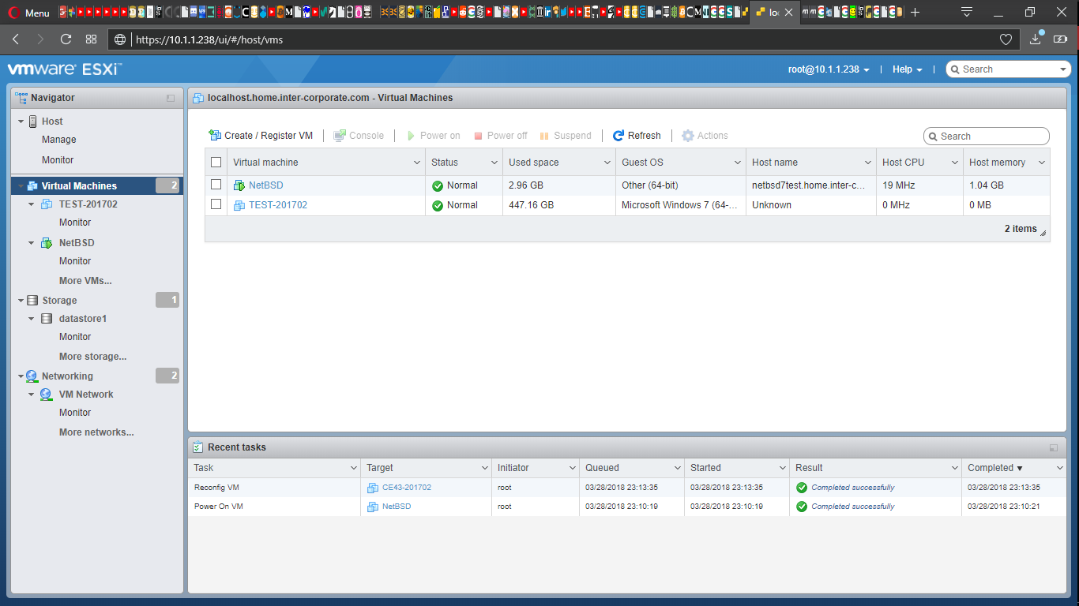Check the NetBSD row checkbox
1079x606 pixels.
pyautogui.click(x=216, y=185)
